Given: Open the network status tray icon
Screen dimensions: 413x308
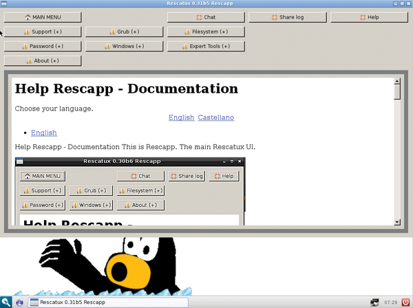Looking at the screenshot, I should point(374,302).
